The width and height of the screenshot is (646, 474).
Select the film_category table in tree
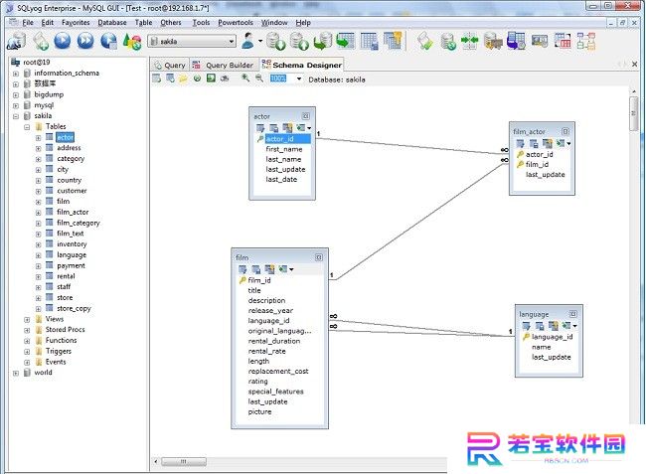click(79, 223)
